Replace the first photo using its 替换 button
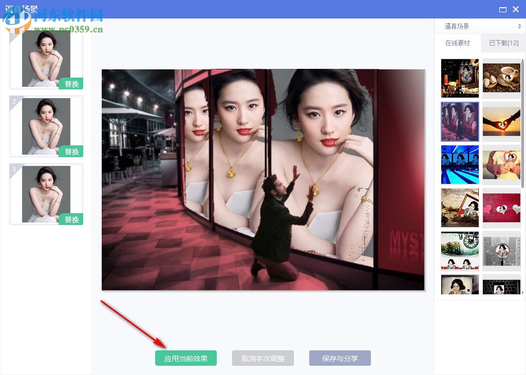526x375 pixels. (x=71, y=84)
